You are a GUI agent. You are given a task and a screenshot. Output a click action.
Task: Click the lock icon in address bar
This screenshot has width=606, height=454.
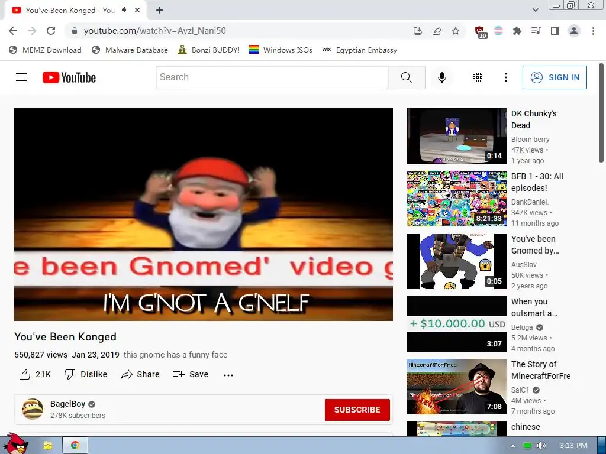[x=75, y=31]
